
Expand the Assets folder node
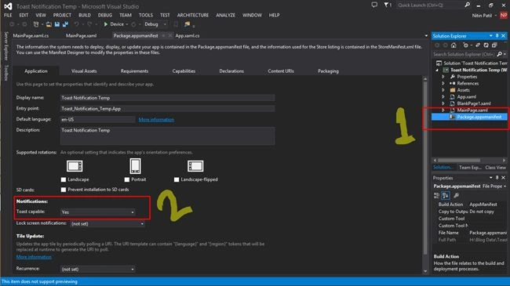pos(443,90)
